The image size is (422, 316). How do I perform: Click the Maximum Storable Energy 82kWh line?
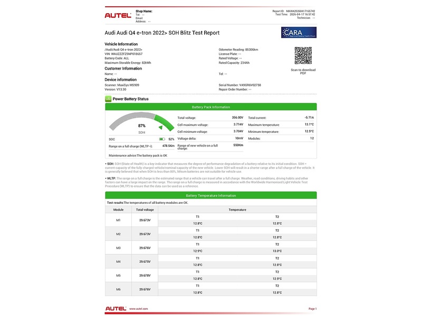coord(128,63)
